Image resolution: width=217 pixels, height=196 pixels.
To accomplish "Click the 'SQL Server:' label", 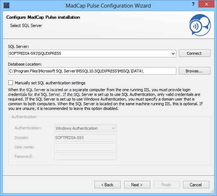I will coord(18,46).
